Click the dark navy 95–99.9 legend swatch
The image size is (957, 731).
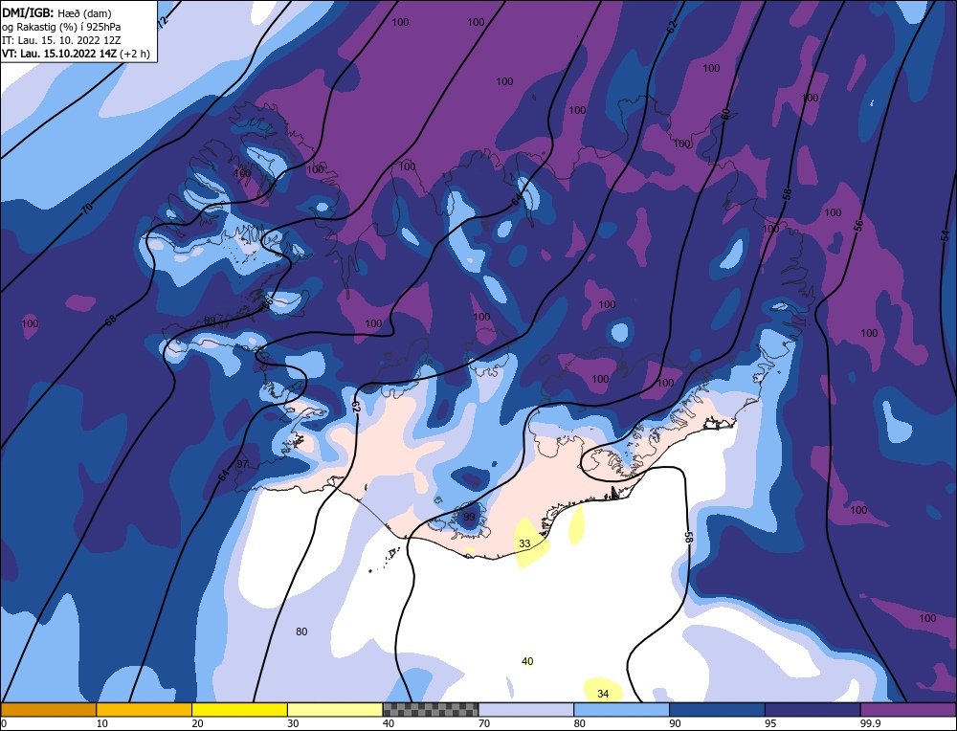click(812, 709)
